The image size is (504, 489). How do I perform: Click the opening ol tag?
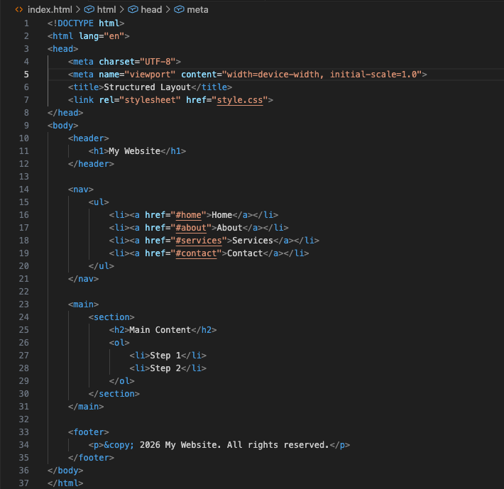119,343
